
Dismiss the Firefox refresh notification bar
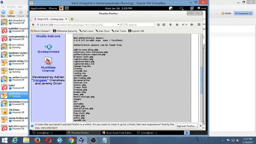tap(200, 126)
